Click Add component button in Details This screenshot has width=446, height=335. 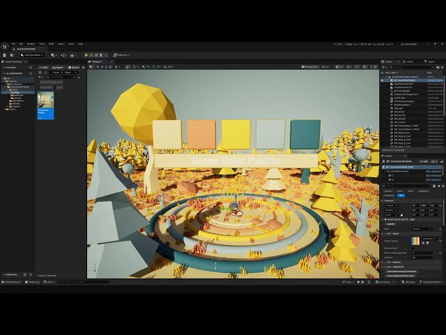pyautogui.click(x=424, y=161)
